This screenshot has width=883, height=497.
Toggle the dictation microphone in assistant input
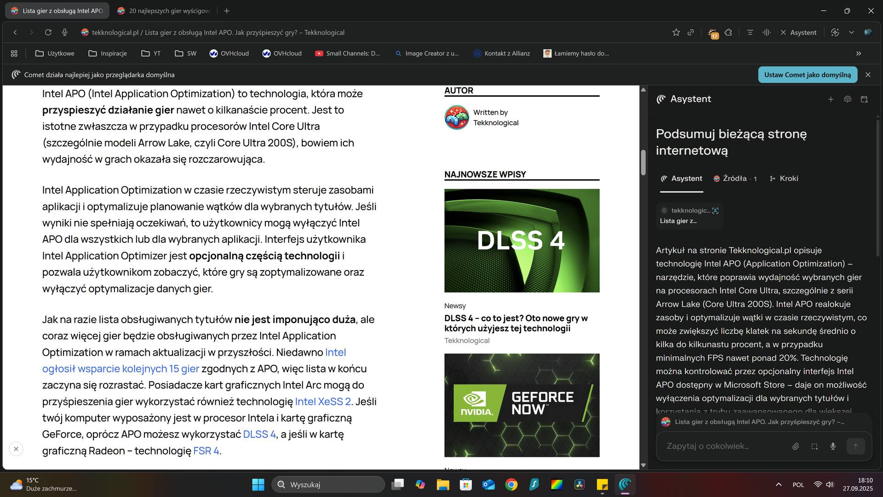point(833,446)
